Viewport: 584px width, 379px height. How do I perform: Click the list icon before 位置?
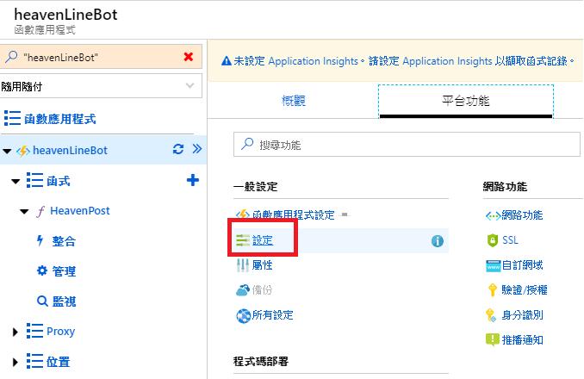[34, 361]
